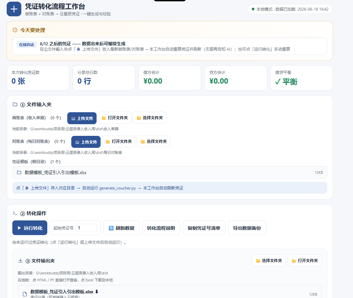This screenshot has height=298, width=353.
Task: Refresh data with 刷新数据 button
Action: (121, 228)
